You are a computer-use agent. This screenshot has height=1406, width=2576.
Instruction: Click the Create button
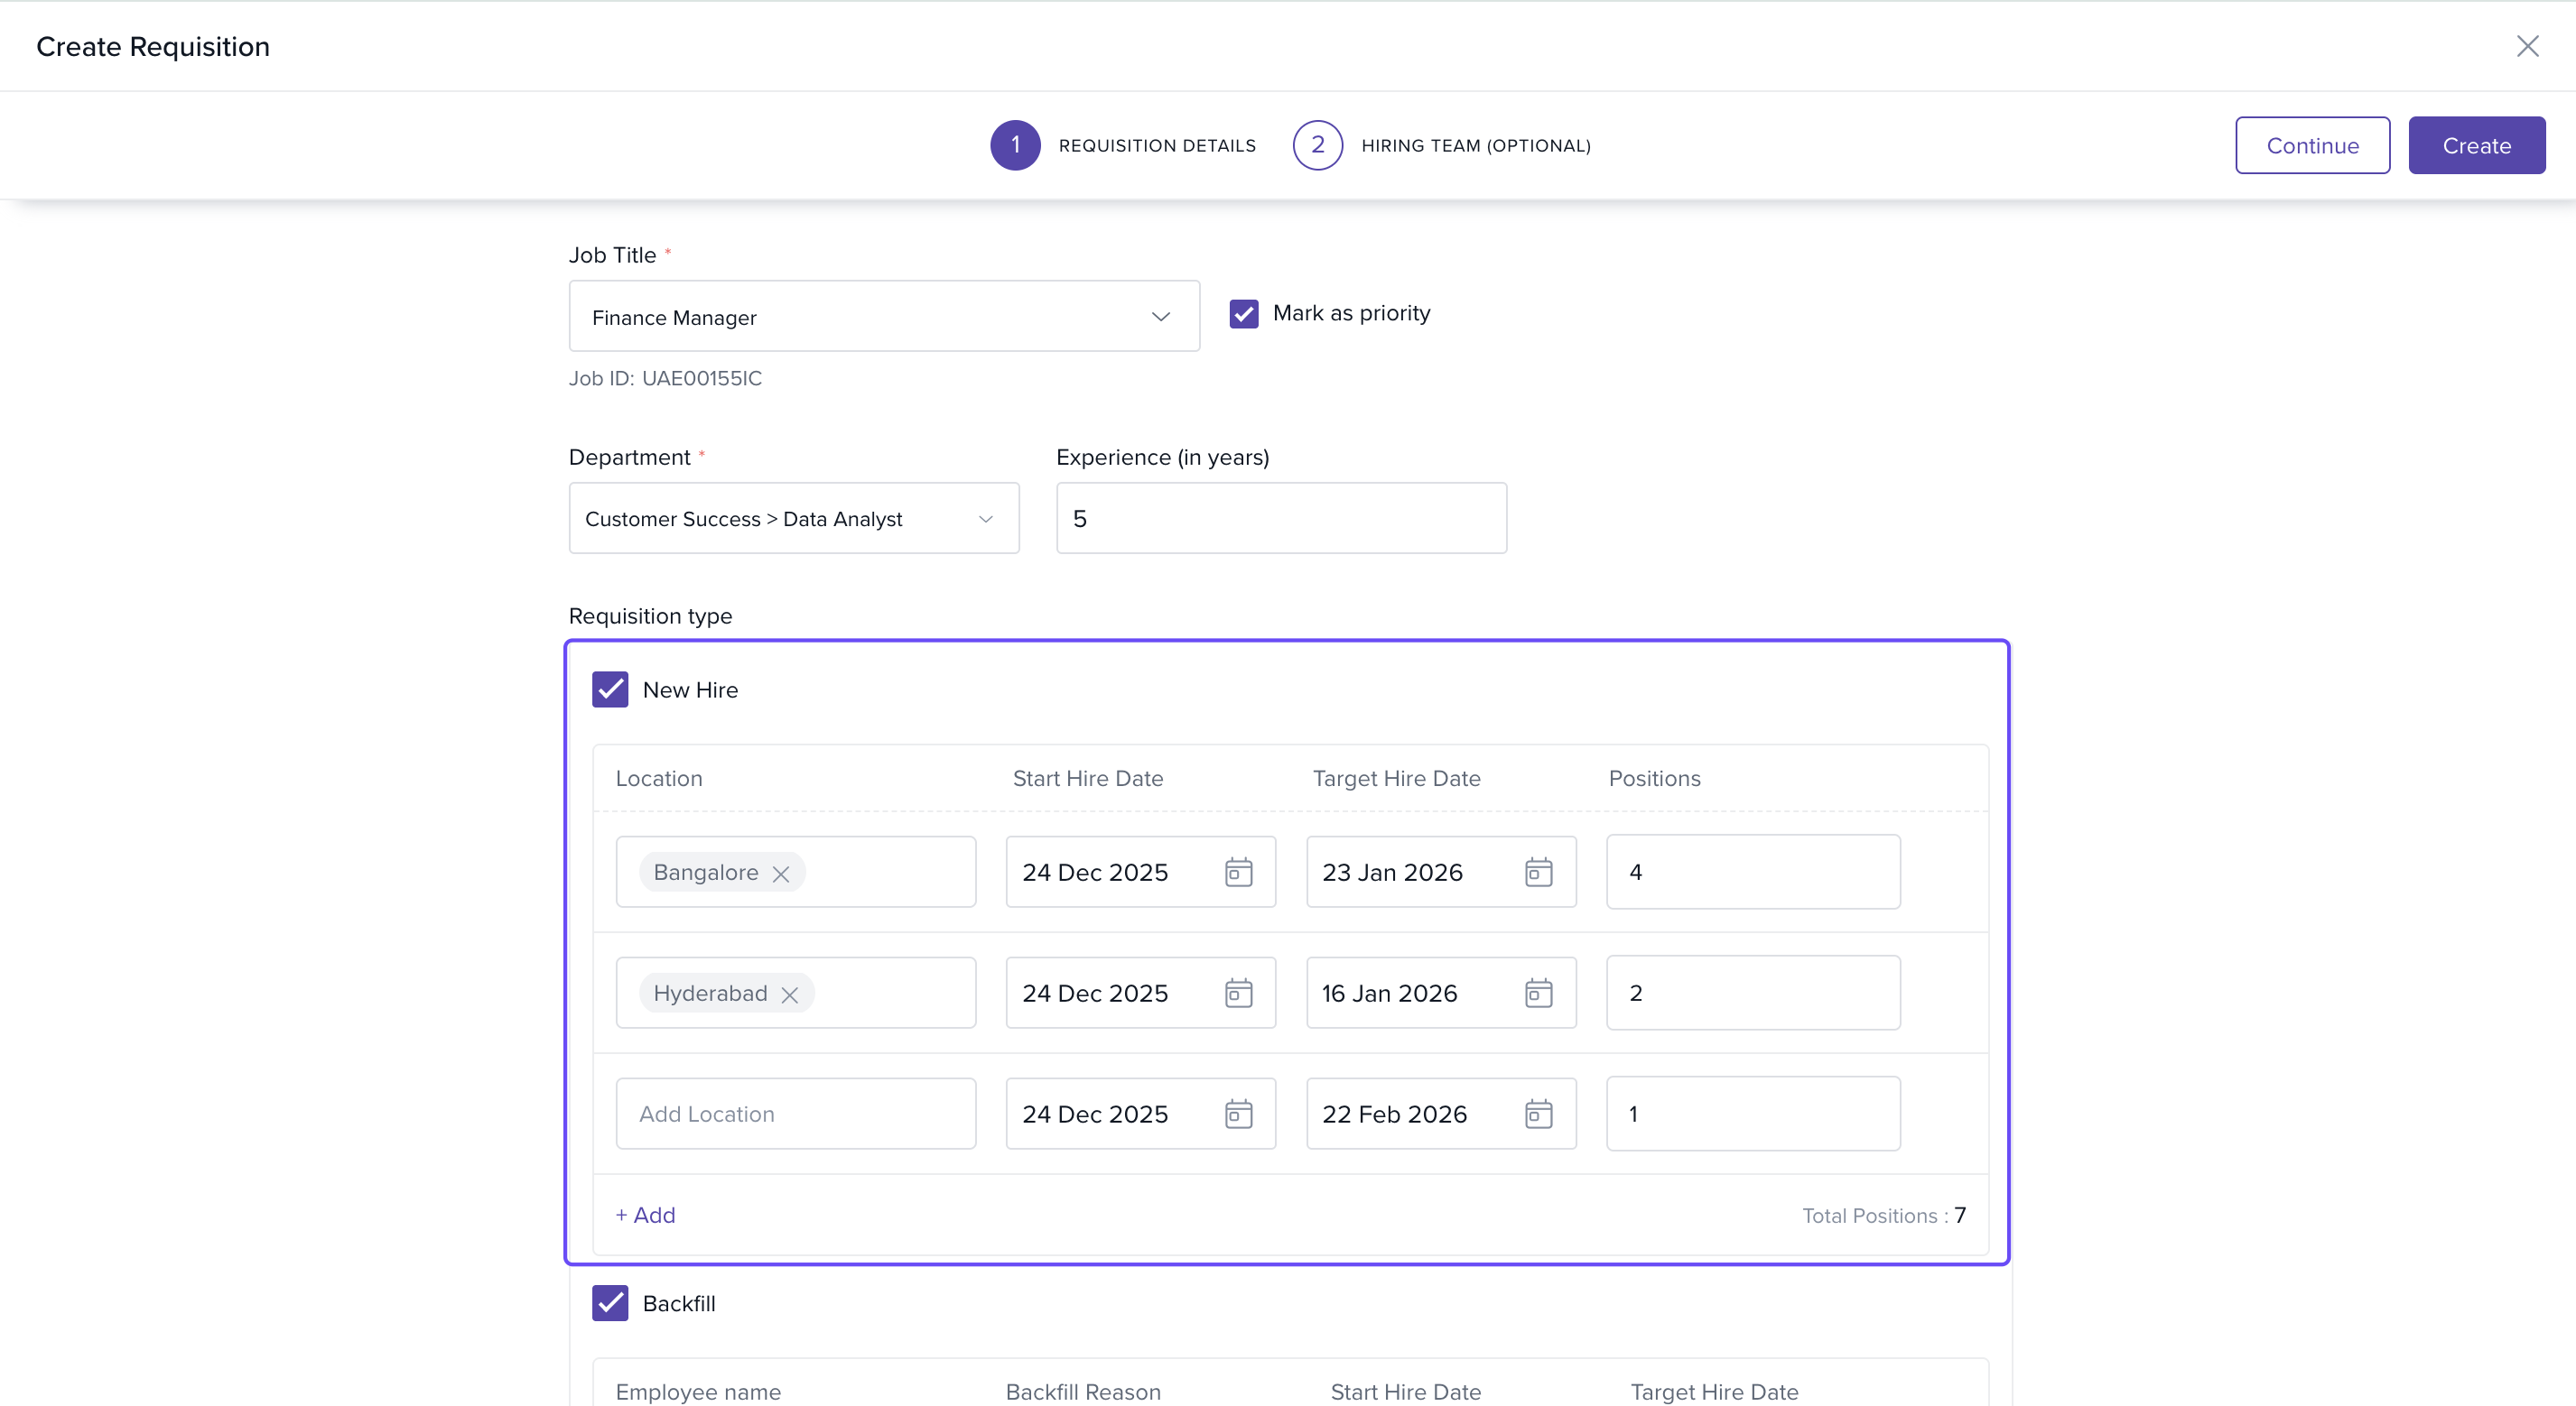2476,145
